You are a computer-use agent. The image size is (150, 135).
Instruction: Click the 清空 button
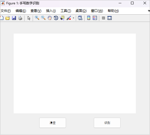click(x=53, y=123)
